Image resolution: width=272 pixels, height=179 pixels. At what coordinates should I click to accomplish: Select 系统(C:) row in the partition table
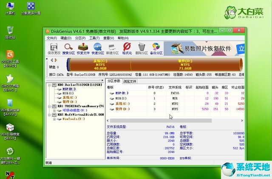click(175, 104)
